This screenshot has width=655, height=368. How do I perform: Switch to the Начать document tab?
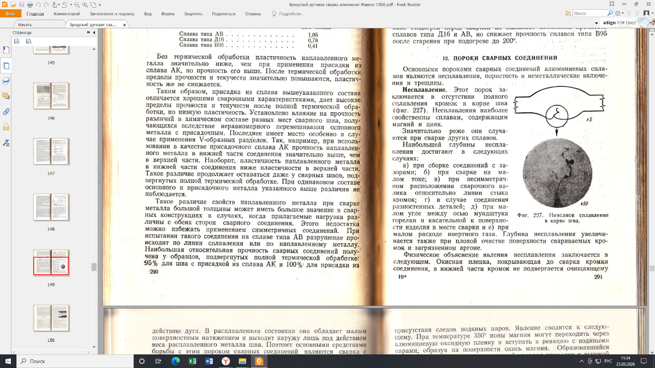point(25,25)
